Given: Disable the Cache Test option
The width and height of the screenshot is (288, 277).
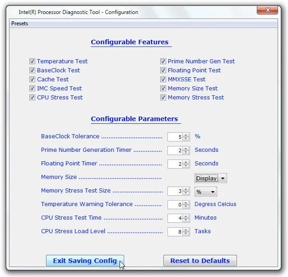Looking at the screenshot, I should [x=32, y=79].
